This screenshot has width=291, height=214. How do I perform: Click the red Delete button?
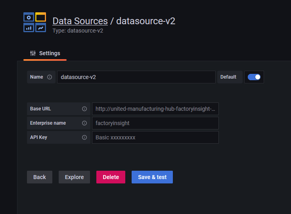click(111, 177)
